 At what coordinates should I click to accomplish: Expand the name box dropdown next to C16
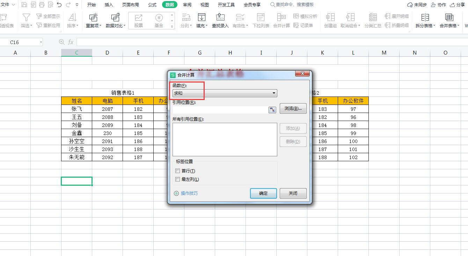[x=41, y=42]
